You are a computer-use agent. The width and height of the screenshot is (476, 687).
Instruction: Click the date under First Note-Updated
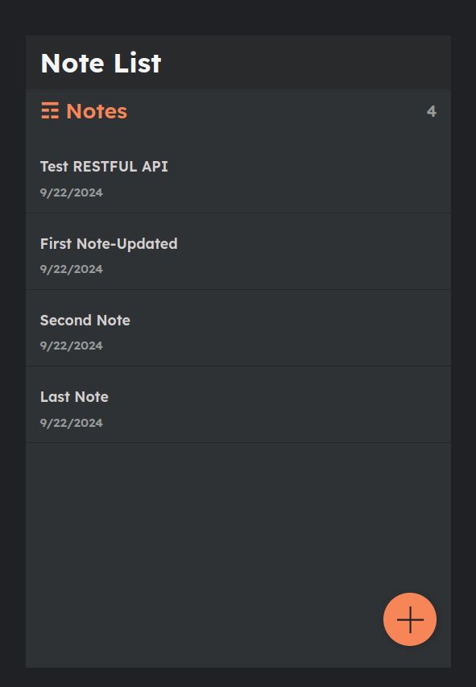pyautogui.click(x=72, y=269)
